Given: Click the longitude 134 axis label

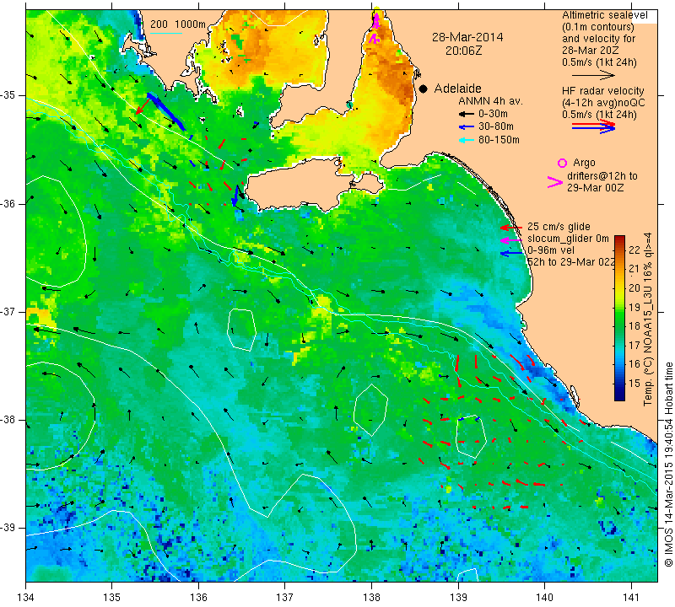Looking at the screenshot, I should tap(26, 598).
